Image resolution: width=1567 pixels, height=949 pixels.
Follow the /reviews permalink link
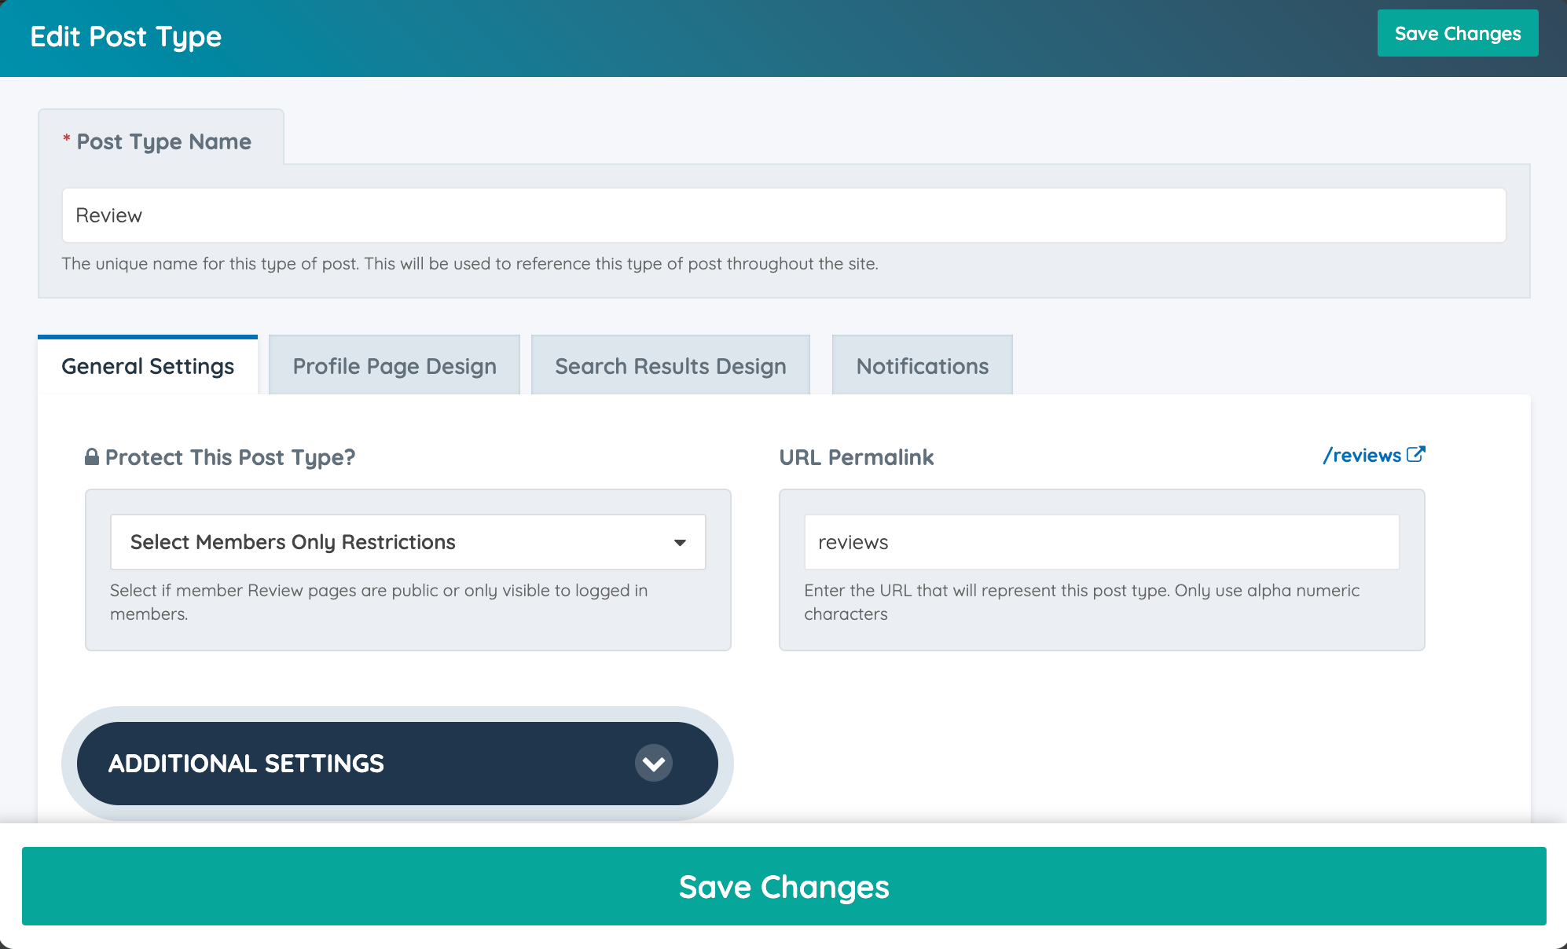[1363, 456]
